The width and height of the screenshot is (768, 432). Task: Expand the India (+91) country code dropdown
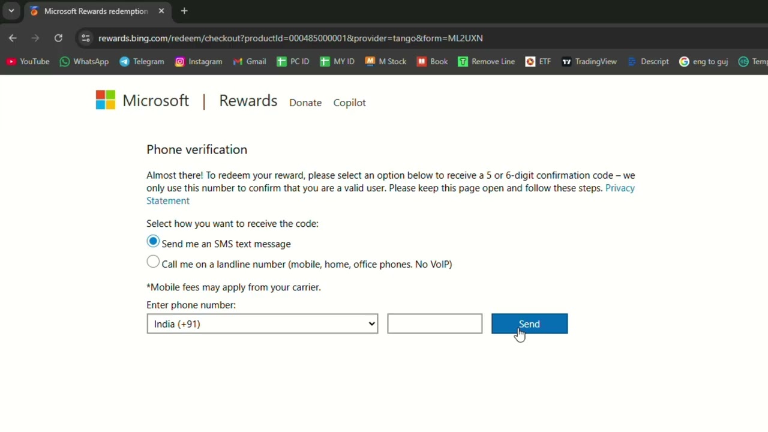tap(262, 324)
